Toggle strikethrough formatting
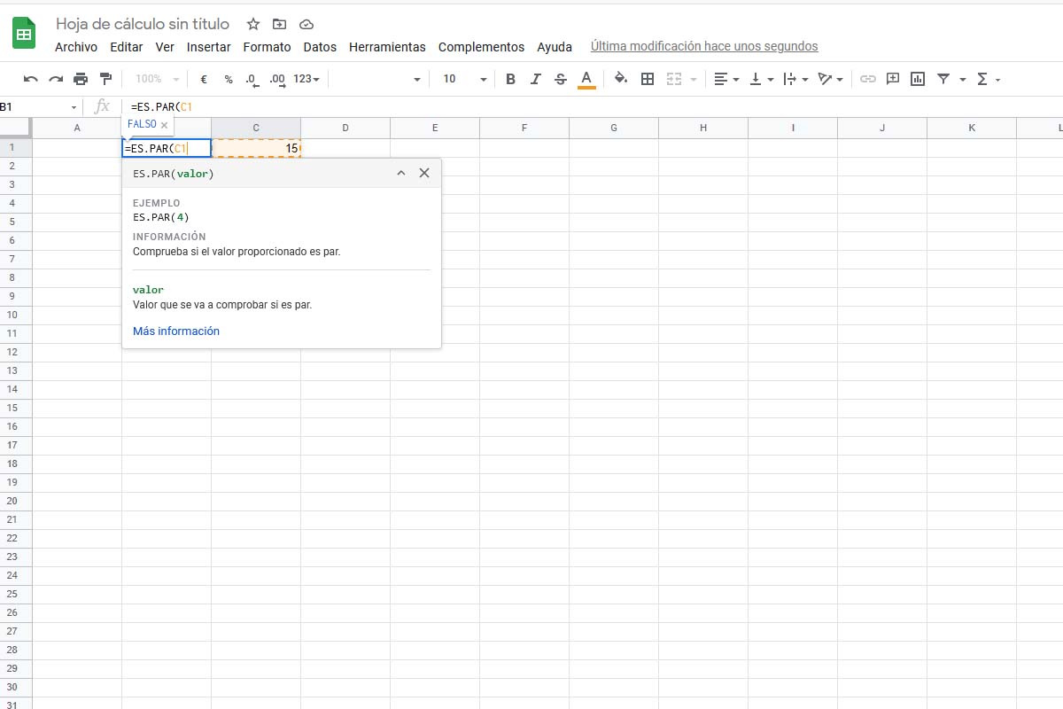 pyautogui.click(x=560, y=79)
